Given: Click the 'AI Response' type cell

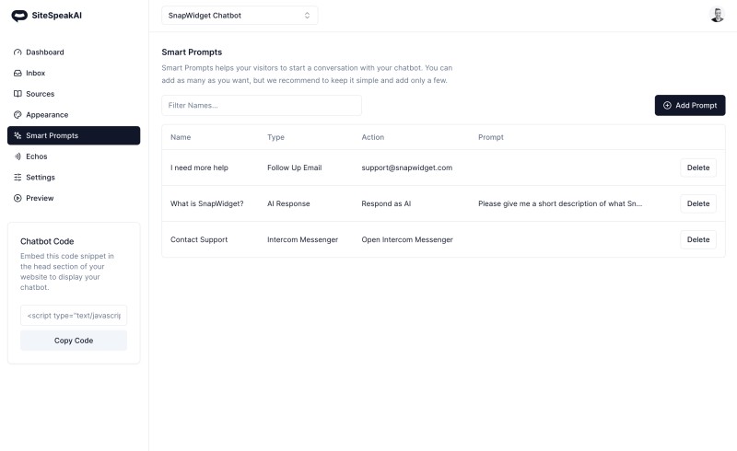Looking at the screenshot, I should point(288,203).
